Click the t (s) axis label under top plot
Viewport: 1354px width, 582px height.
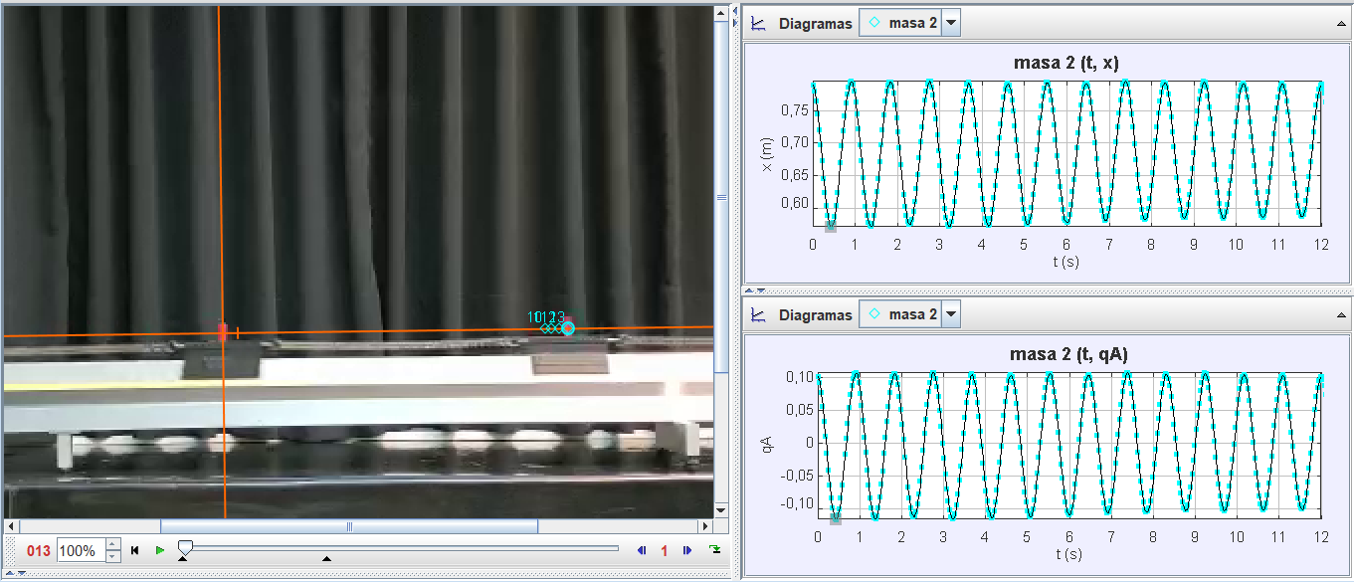click(x=1065, y=262)
